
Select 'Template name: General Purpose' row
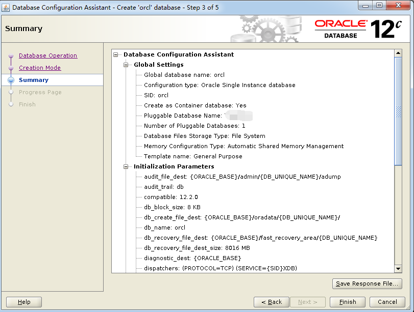[193, 156]
